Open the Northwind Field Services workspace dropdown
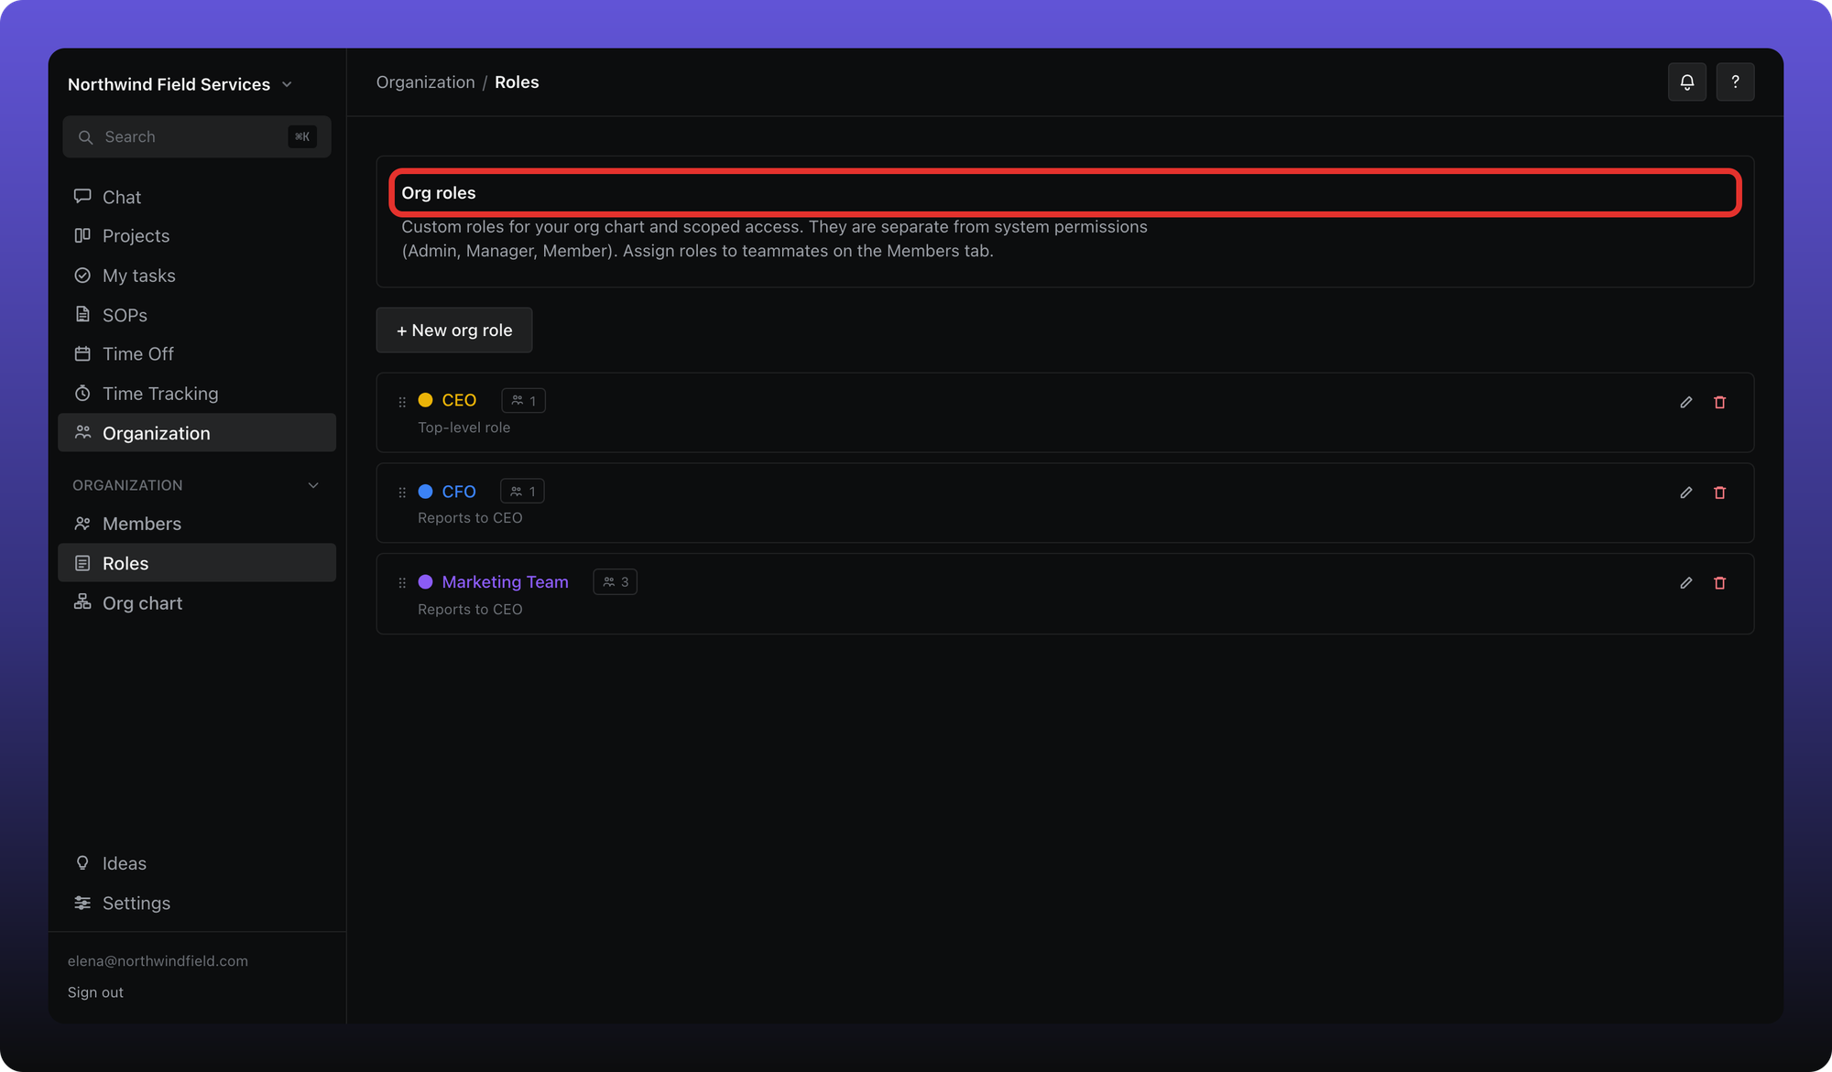 point(180,84)
